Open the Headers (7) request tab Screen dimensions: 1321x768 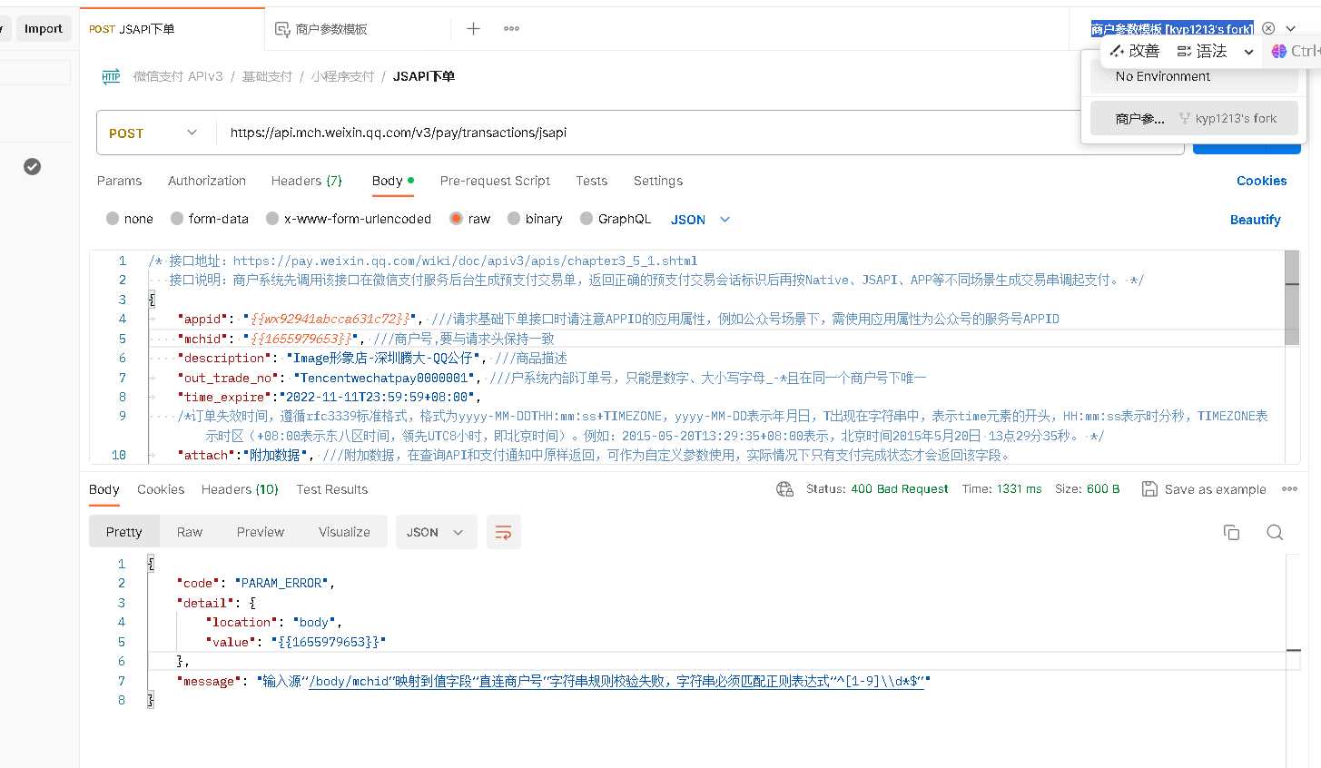(x=307, y=181)
